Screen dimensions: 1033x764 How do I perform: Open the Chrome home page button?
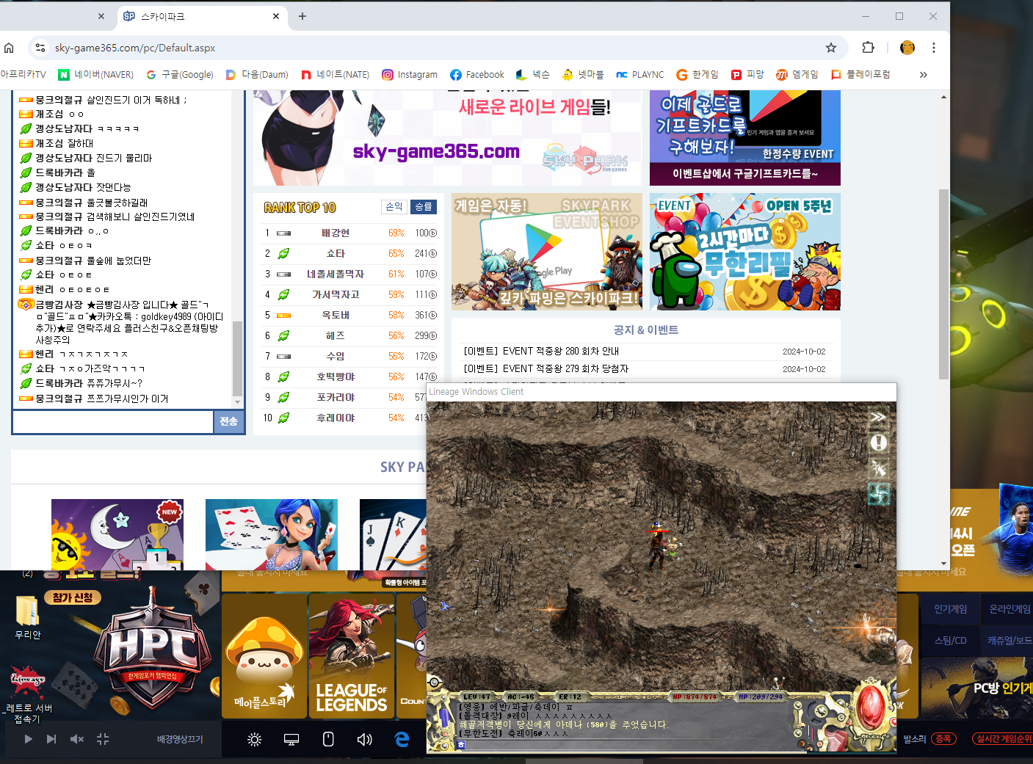tap(9, 48)
